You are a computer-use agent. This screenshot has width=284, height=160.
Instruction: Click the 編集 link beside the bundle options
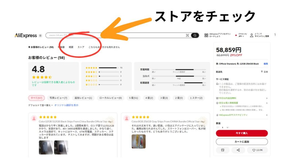pos(266,64)
